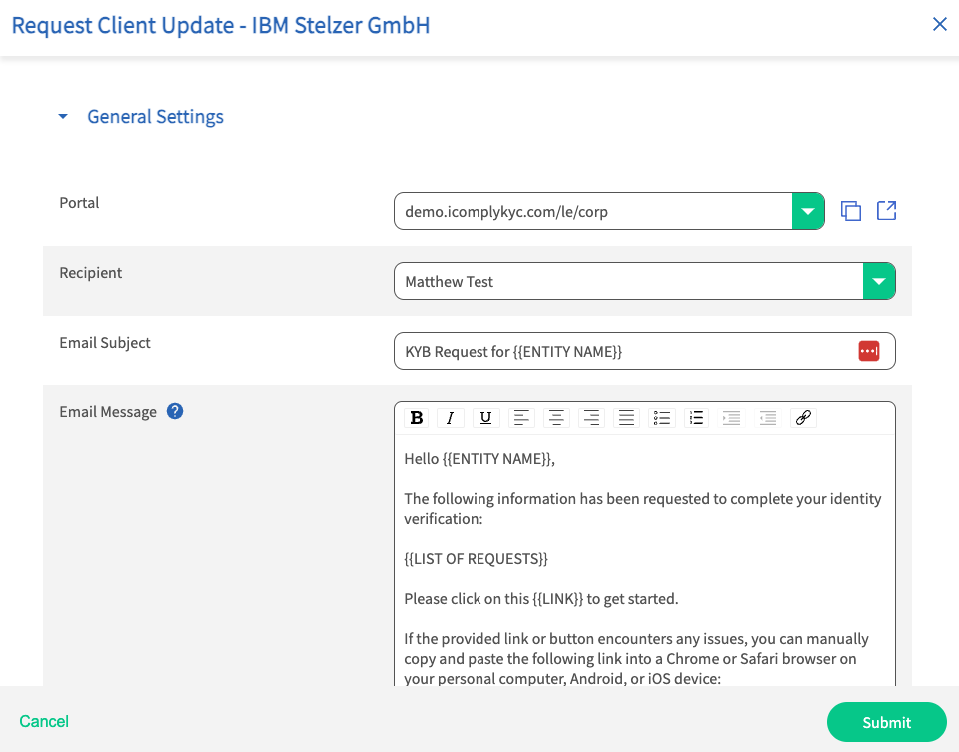Apply underline formatting in email editor
This screenshot has width=959, height=752.
(486, 418)
